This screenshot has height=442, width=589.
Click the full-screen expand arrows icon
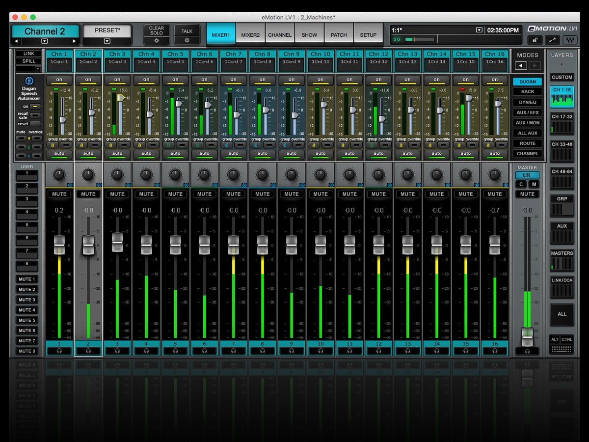(x=553, y=40)
